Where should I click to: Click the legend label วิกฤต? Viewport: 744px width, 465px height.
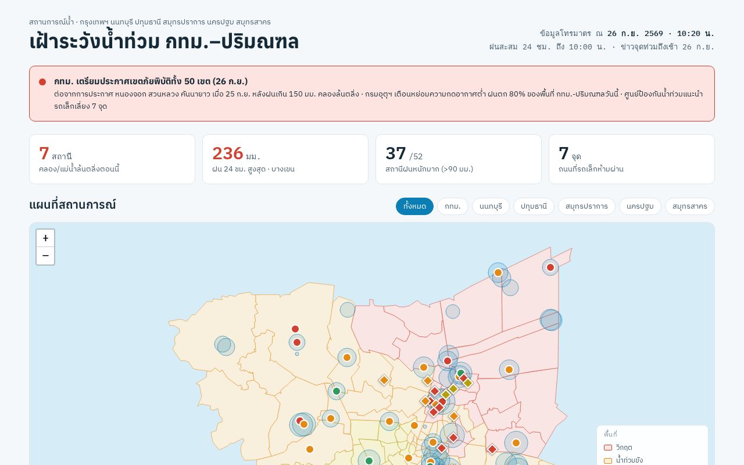[624, 448]
